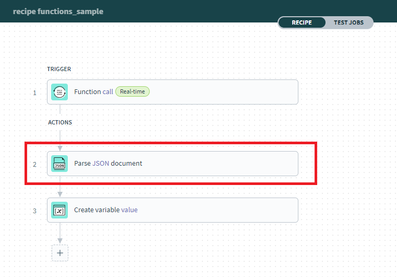Image resolution: width=397 pixels, height=277 pixels.
Task: Open the Function call trigger step
Action: coord(173,92)
